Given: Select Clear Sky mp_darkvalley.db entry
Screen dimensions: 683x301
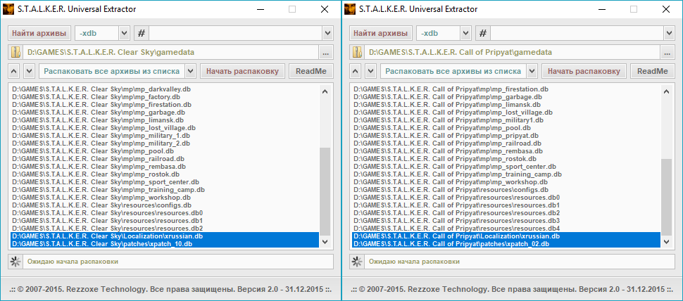Looking at the screenshot, I should tap(164, 89).
